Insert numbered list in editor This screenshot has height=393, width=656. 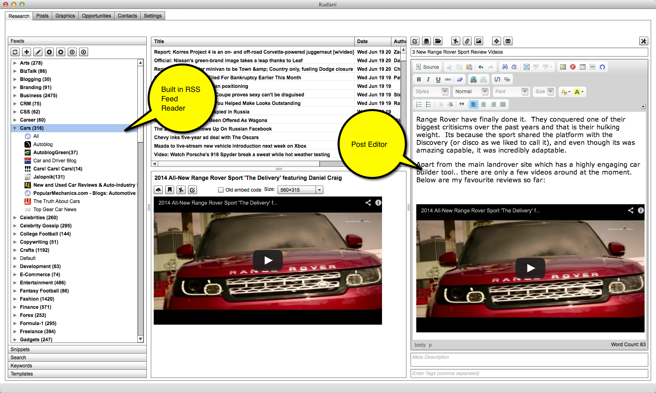point(419,105)
